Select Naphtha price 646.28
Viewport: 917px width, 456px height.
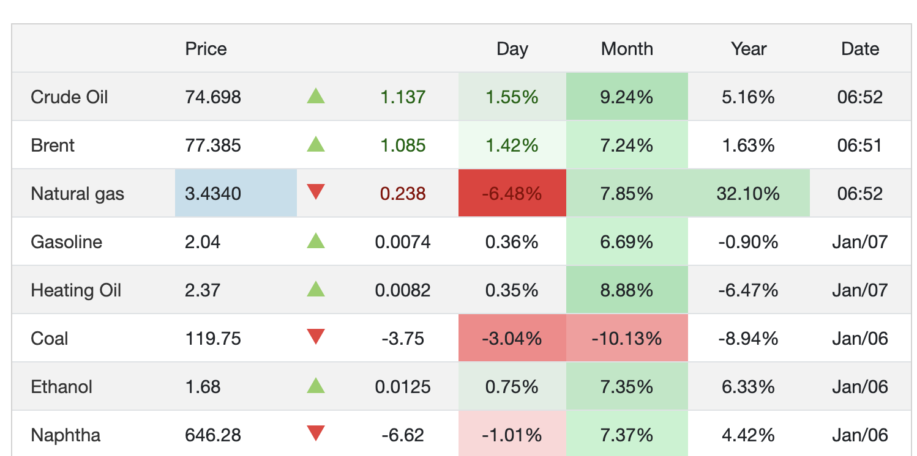click(x=213, y=435)
